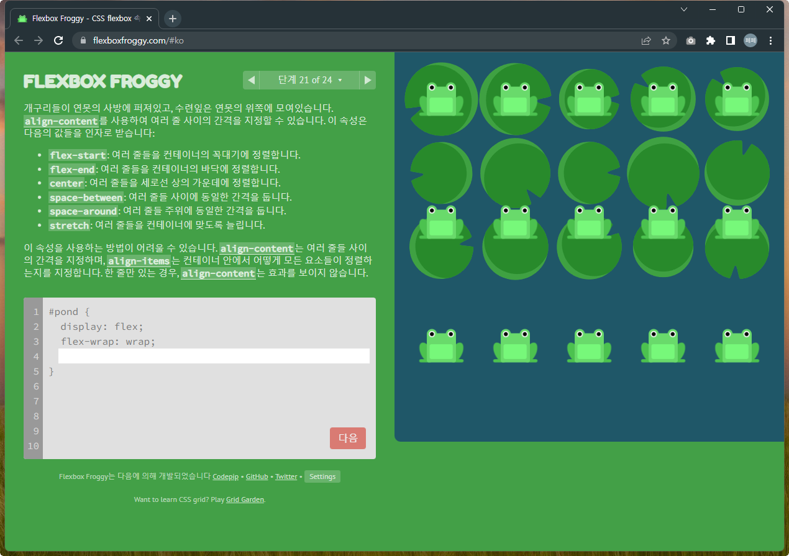
Task: Click the share page icon in address bar
Action: (x=646, y=40)
